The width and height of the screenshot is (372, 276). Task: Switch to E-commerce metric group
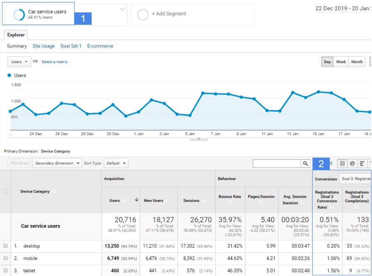tap(100, 46)
